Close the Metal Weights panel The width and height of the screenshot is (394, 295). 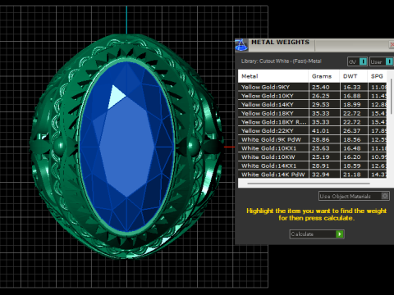[x=392, y=44]
